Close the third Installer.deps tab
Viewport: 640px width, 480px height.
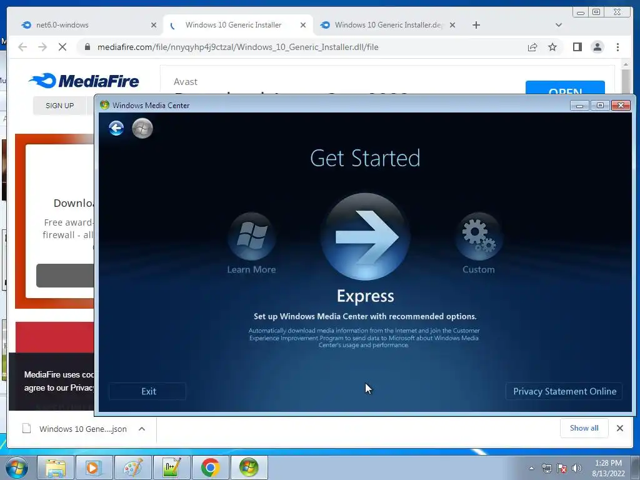pyautogui.click(x=452, y=25)
